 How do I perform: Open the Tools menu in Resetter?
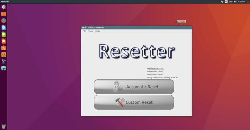coord(91,31)
